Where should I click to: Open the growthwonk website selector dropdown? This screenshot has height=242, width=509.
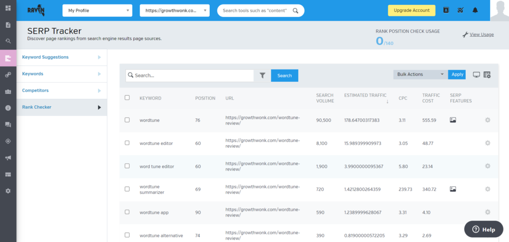174,10
